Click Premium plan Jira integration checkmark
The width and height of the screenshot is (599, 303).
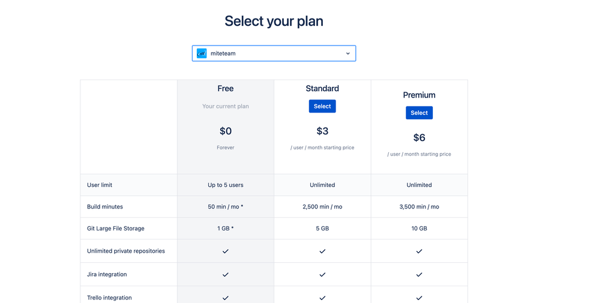419,274
